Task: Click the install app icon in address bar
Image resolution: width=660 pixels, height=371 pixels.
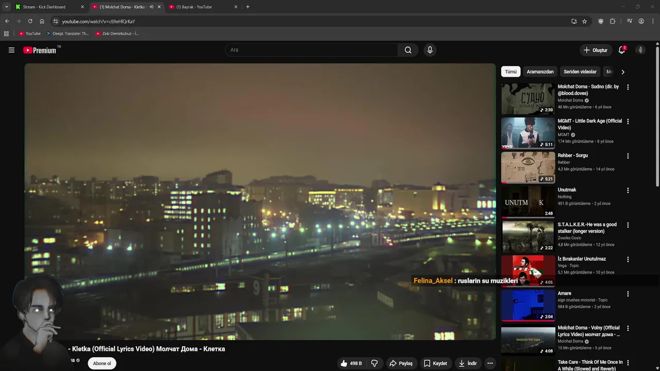Action: [x=574, y=21]
